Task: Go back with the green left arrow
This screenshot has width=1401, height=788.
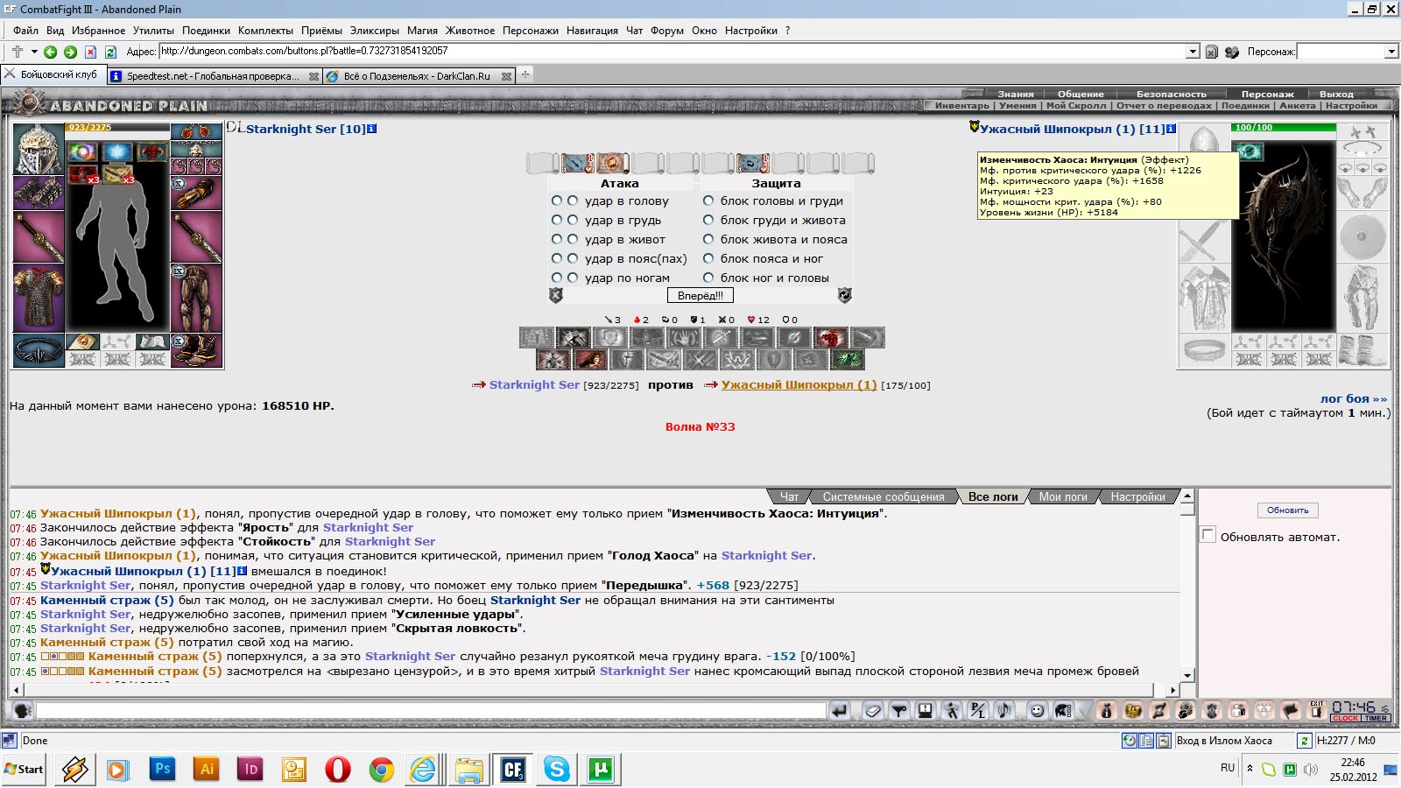Action: pos(50,52)
